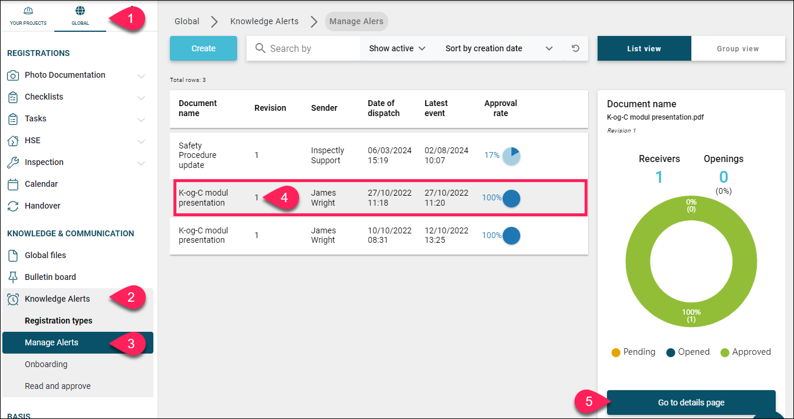Expand the Tasks section chevron

click(x=141, y=119)
